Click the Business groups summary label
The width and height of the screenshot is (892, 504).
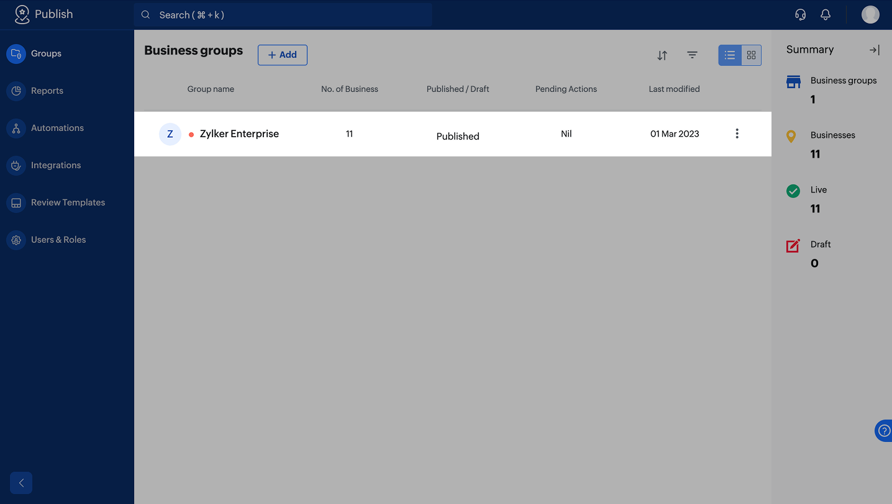pos(844,81)
